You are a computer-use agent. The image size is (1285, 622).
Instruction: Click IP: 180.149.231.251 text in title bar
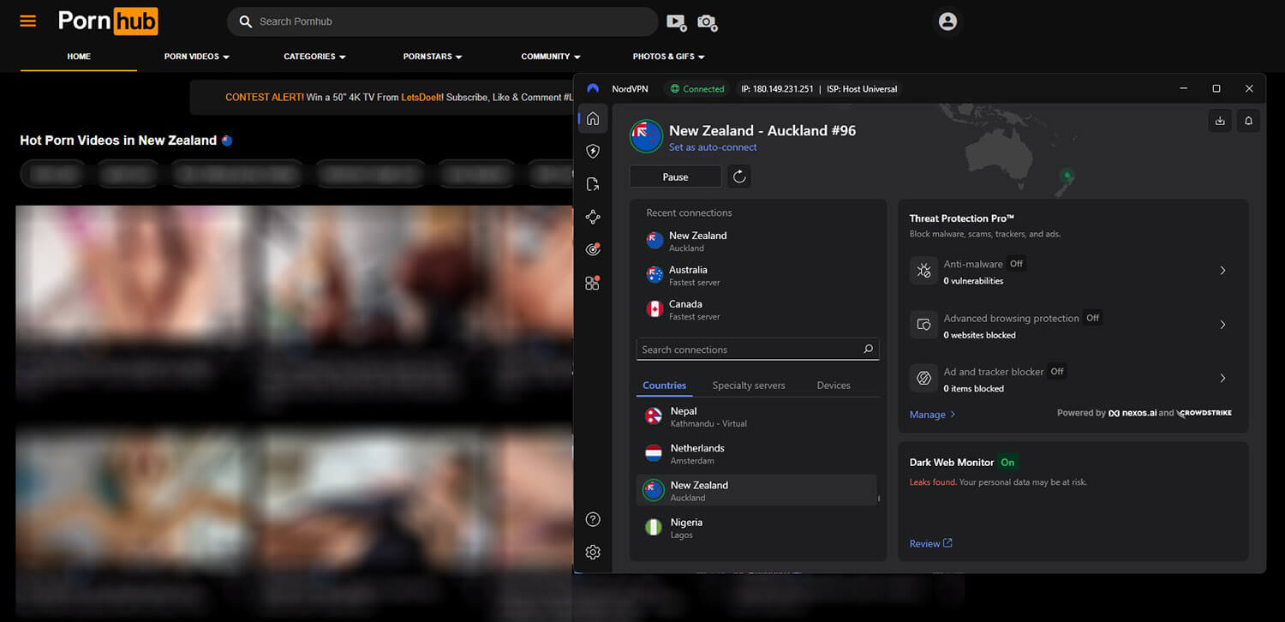click(x=777, y=89)
